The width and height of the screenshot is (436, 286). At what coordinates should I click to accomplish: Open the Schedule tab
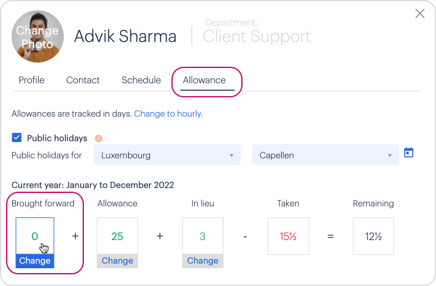pyautogui.click(x=141, y=80)
